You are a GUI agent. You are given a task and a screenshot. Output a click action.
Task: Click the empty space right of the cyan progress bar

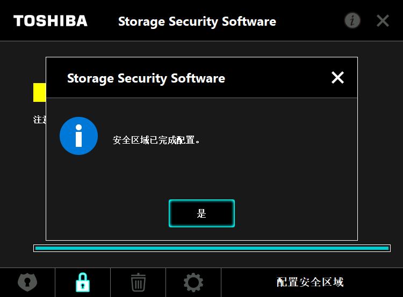pyautogui.click(x=396, y=248)
